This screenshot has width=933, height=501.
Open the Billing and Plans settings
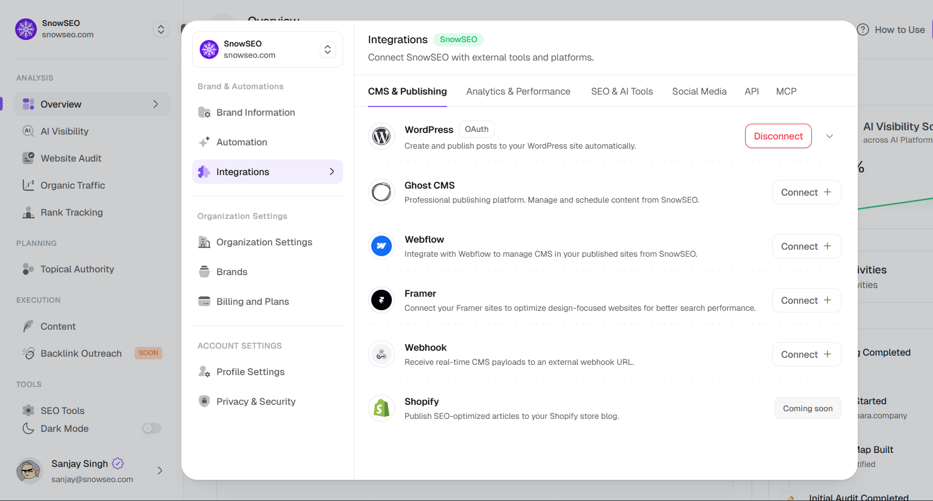[267, 302]
